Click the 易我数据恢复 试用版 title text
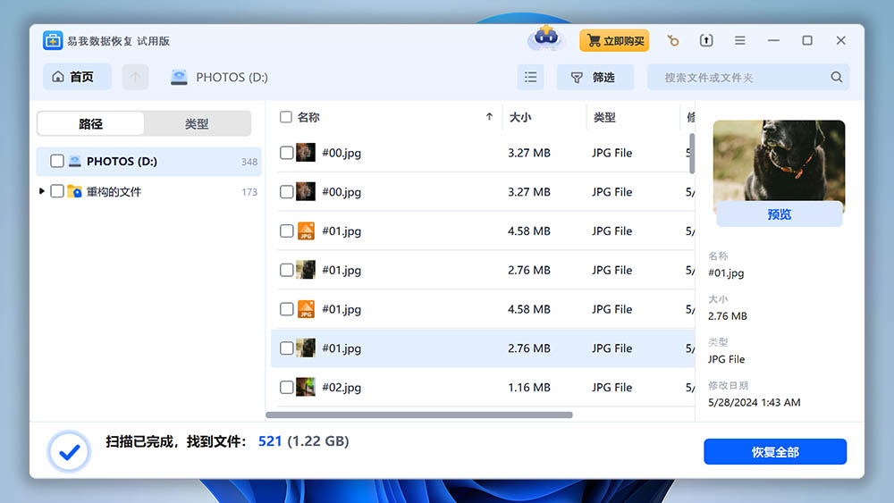The image size is (894, 503). click(x=119, y=41)
